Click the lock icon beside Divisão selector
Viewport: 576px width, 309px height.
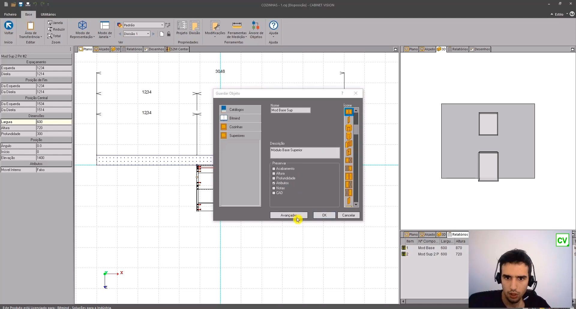tap(169, 34)
